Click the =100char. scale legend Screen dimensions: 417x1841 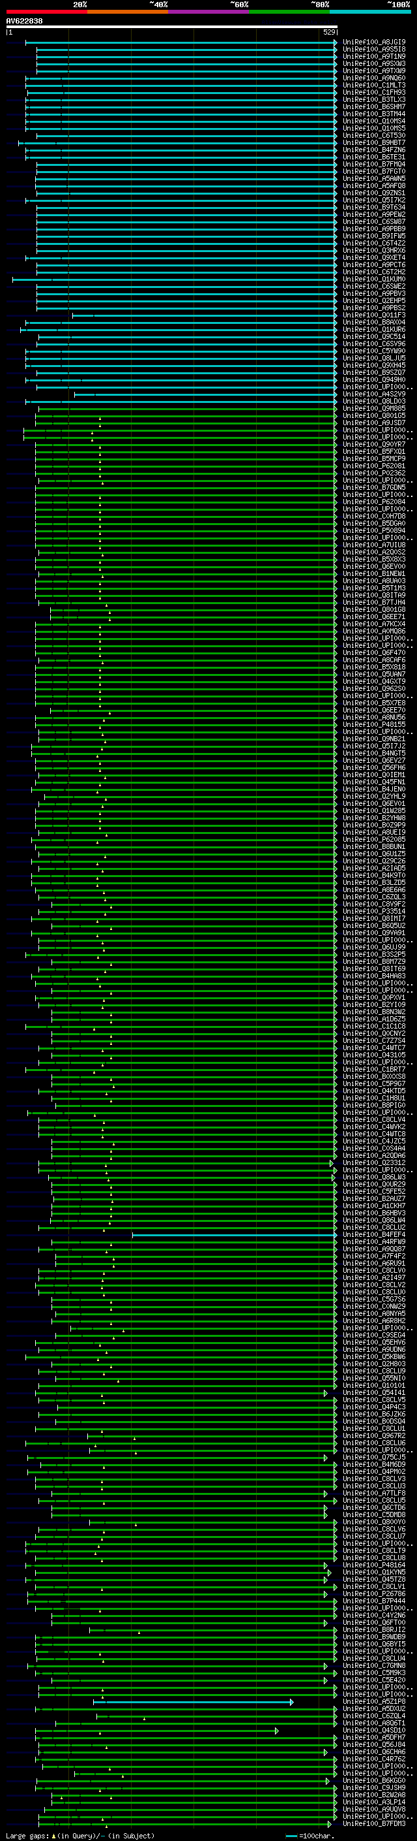(309, 1835)
